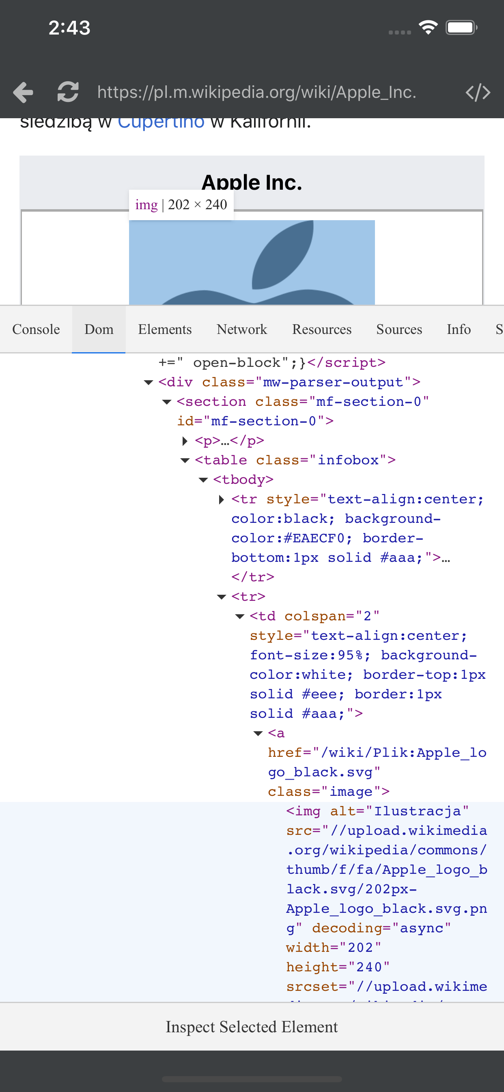Screen dimensions: 504x1092
Task: Switch to the Network tab
Action: (x=242, y=329)
